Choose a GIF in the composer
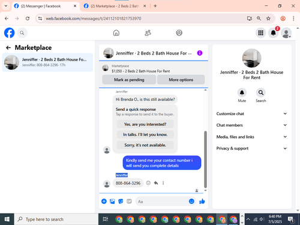 (x=129, y=201)
